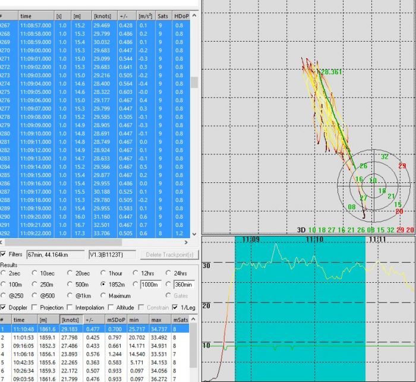Pick the 24hrs results option
The image size is (416, 382).
(168, 273)
